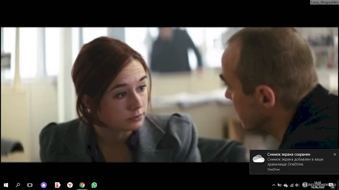This screenshot has height=190, width=339.
Task: Launch Alice voice assistant purple icon
Action: coord(44,185)
